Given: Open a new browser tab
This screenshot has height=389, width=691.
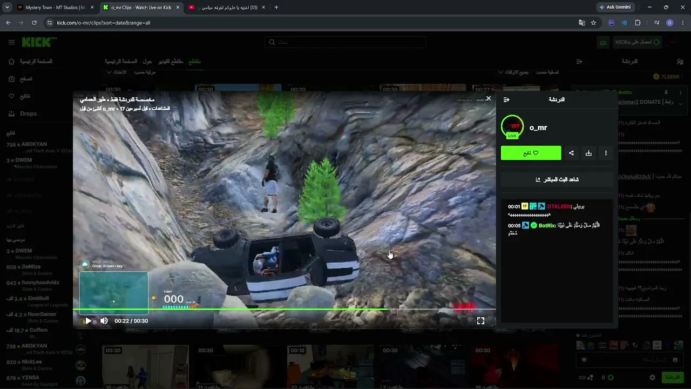Looking at the screenshot, I should point(276,8).
